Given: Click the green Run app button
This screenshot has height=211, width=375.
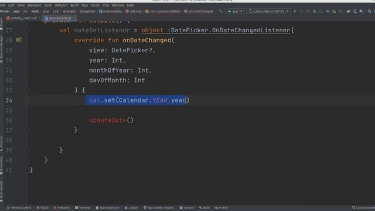Looking at the screenshot, I should (295, 11).
